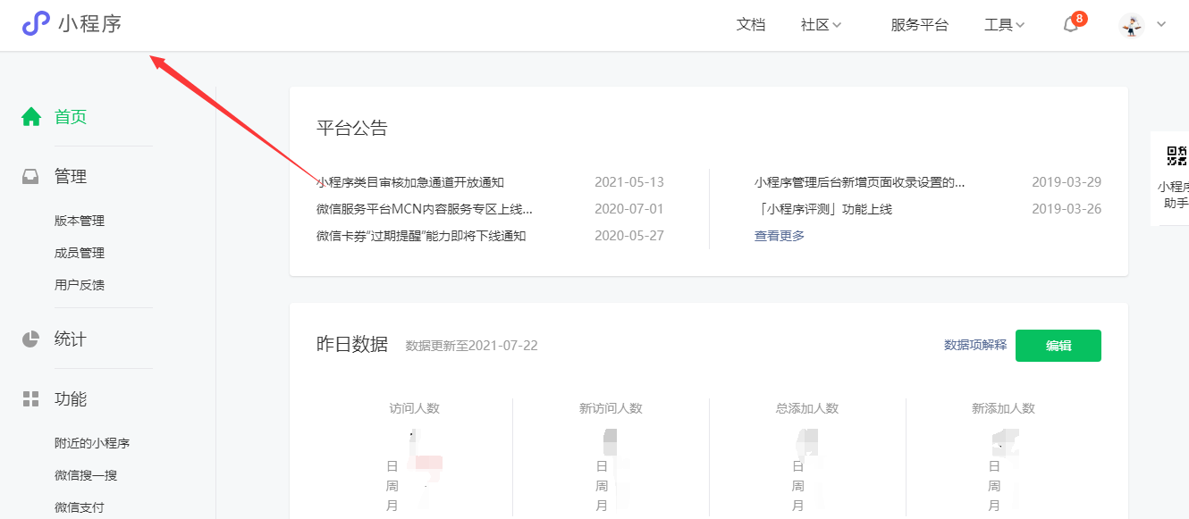
Task: Open announcement 微信卡券“过期提醒”能力即将下线通知
Action: [x=421, y=236]
